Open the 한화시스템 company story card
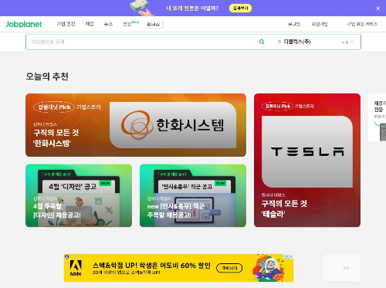This screenshot has height=288, width=386. click(136, 125)
